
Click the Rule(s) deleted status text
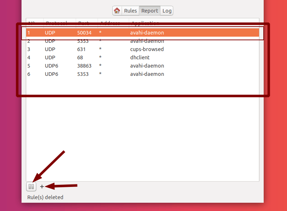click(x=45, y=197)
